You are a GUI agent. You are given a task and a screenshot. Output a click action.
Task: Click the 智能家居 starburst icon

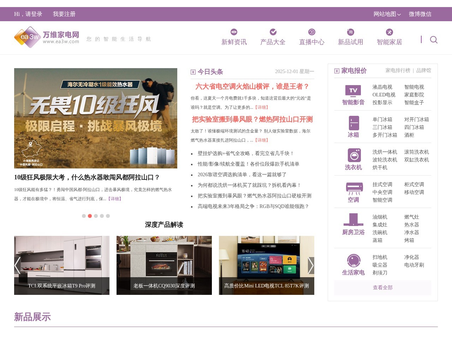click(x=389, y=32)
